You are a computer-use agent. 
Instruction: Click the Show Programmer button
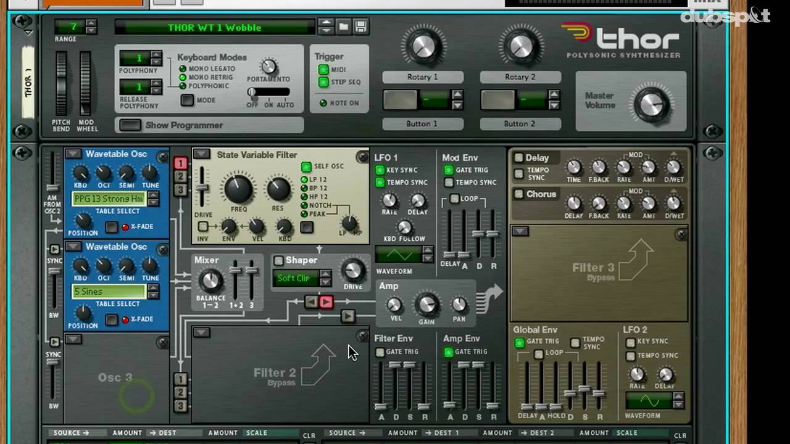click(130, 125)
